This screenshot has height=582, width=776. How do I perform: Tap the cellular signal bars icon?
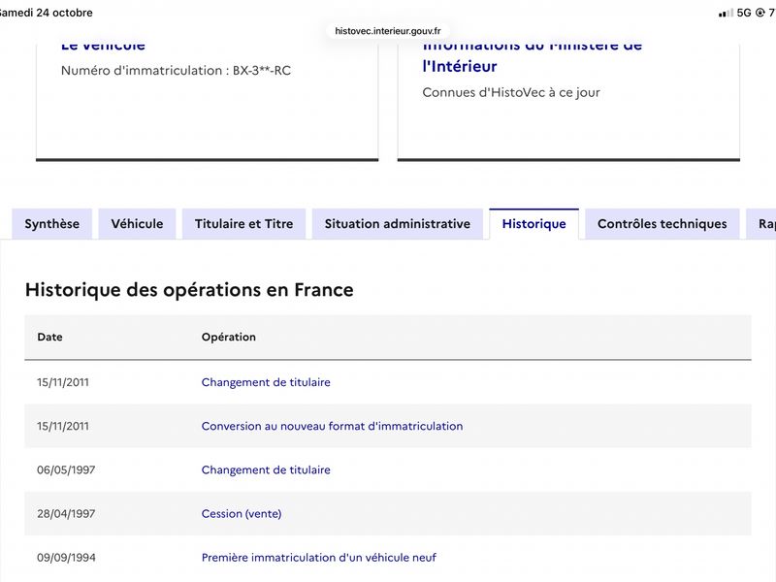(x=726, y=13)
